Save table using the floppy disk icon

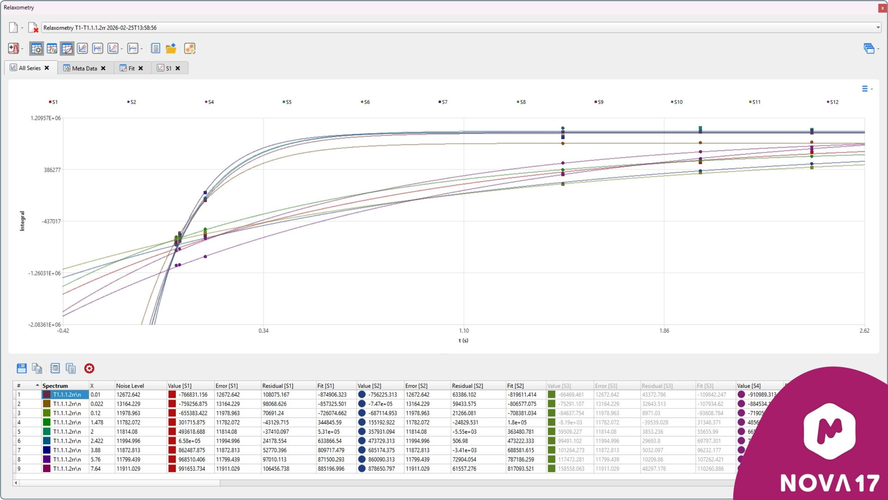pyautogui.click(x=21, y=368)
